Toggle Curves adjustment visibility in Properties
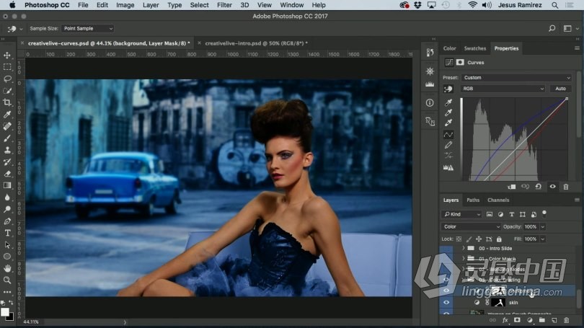This screenshot has width=584, height=328. tap(553, 187)
